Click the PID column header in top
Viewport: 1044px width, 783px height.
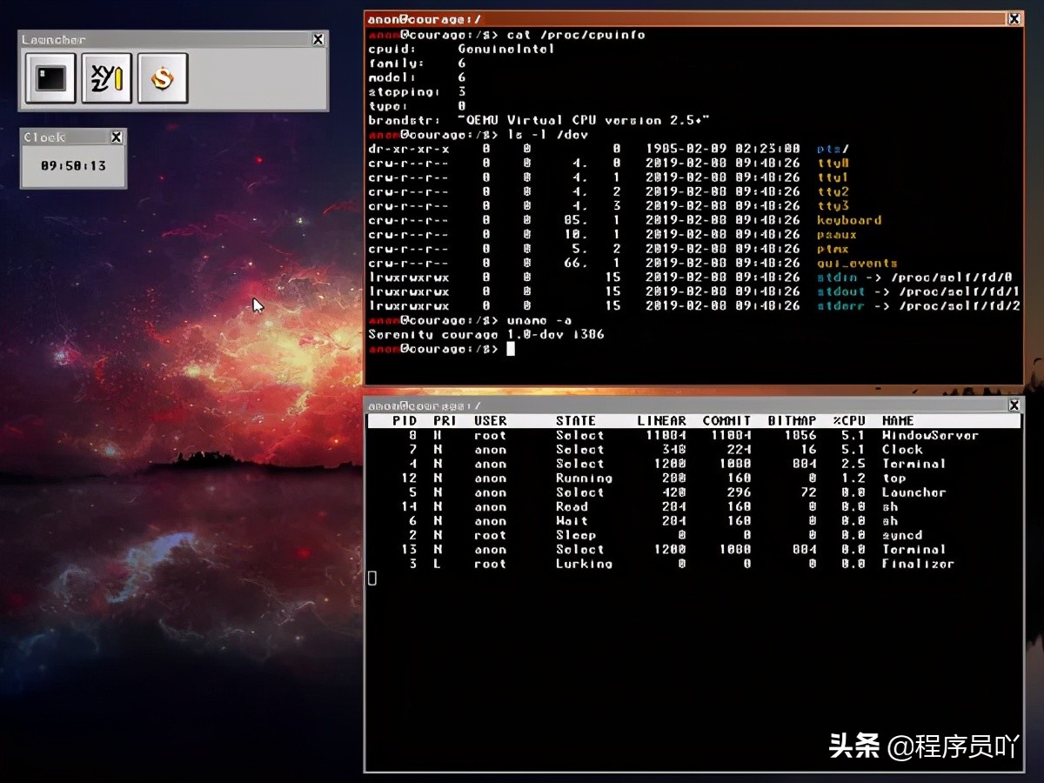(x=405, y=420)
